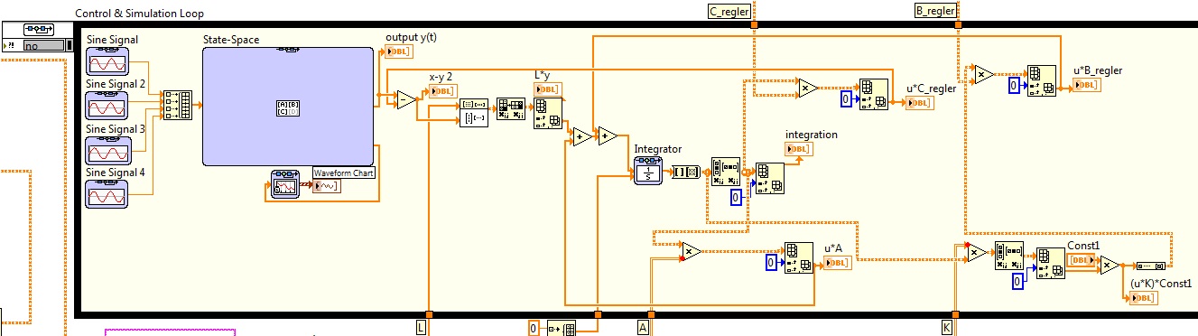This screenshot has width=1198, height=336.
Task: Click the Waveform Chart terminal
Action: click(x=325, y=186)
